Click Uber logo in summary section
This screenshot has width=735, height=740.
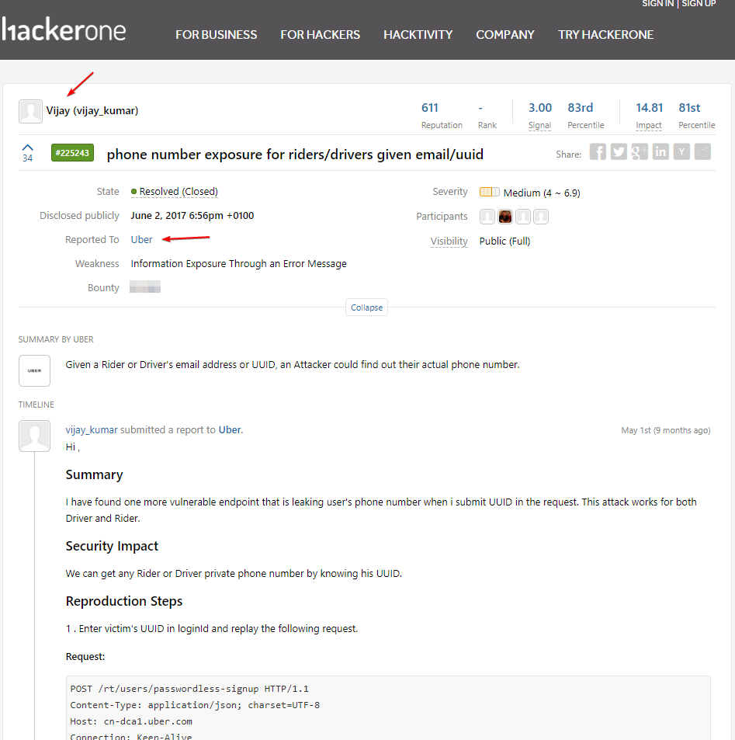click(34, 371)
